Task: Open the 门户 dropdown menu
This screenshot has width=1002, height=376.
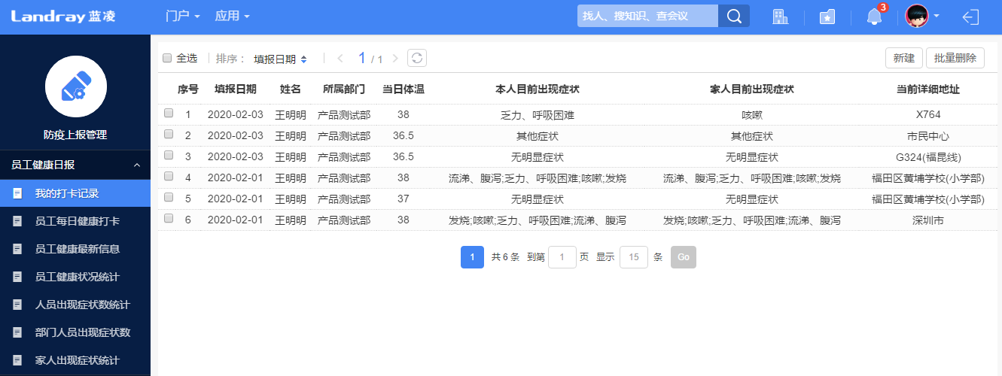Action: 182,16
